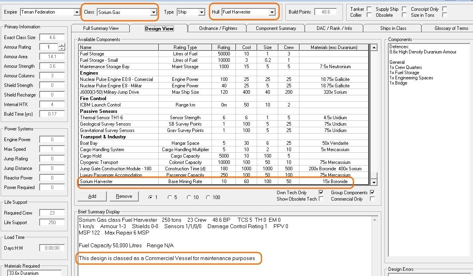
Task: Select Jump Gate Construction Module - 180 row
Action: click(223, 169)
